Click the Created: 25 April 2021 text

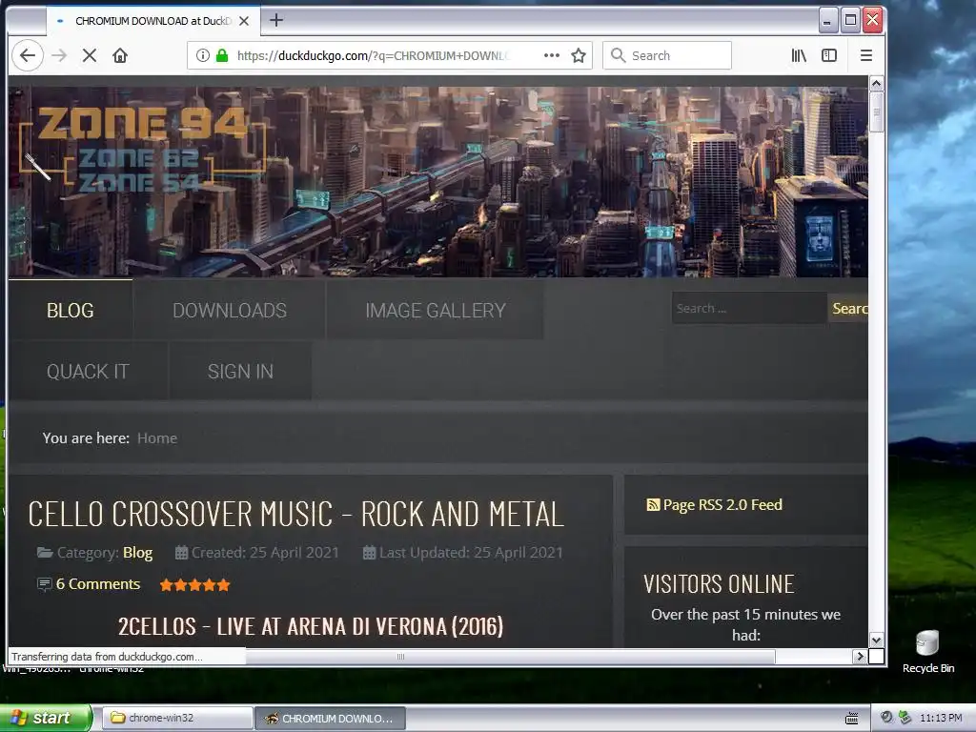265,553
